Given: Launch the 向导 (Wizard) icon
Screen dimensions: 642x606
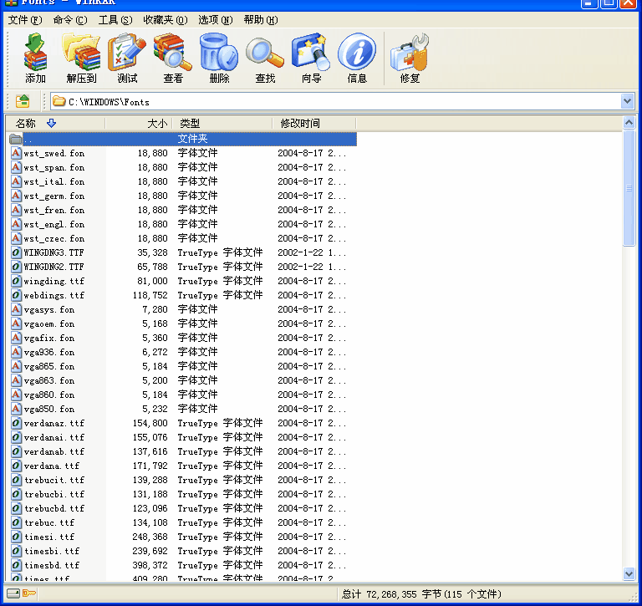Looking at the screenshot, I should (311, 52).
